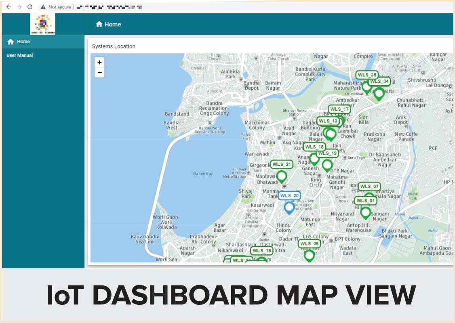The height and width of the screenshot is (323, 455).
Task: Select the WLS_21 green marker pin
Action: pos(282,176)
